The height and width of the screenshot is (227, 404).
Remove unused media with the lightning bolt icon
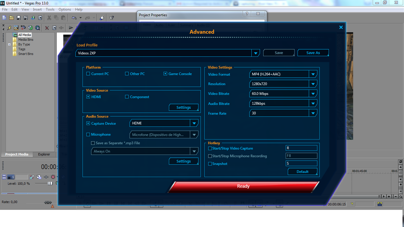click(x=9, y=28)
